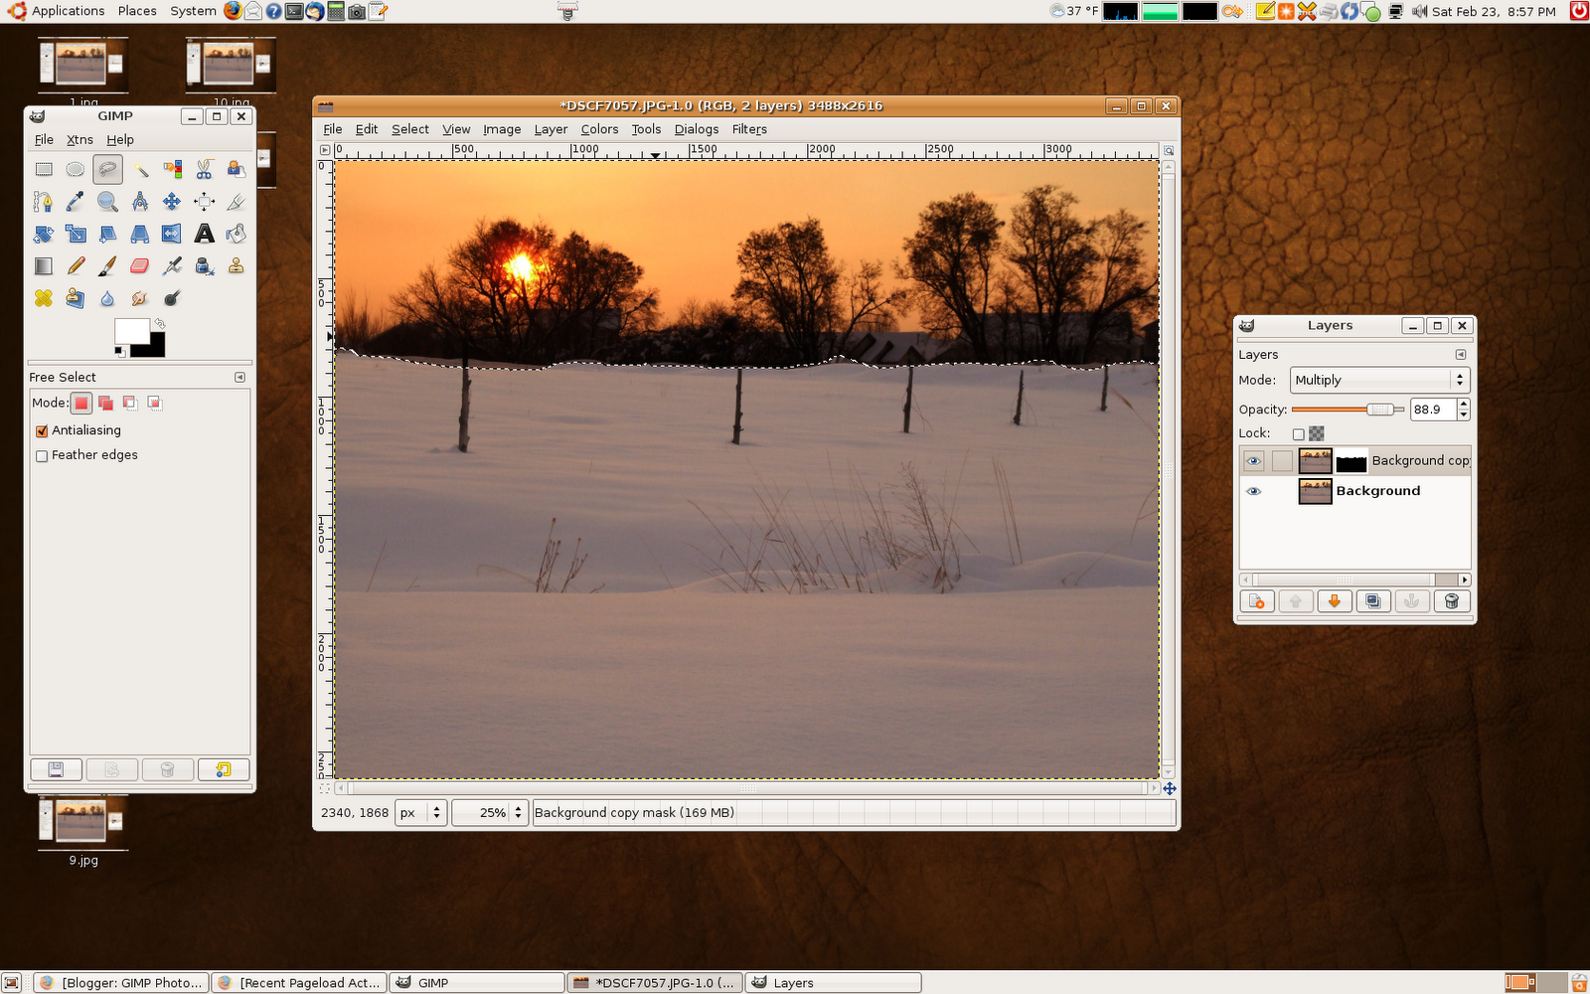Select the Zoom magnifier tool
1590x994 pixels.
click(107, 202)
